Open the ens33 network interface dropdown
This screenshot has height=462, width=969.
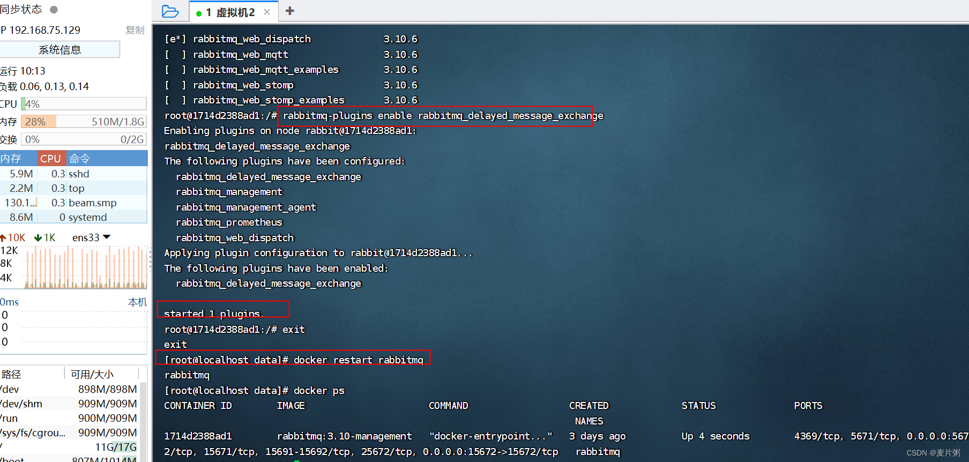(x=92, y=237)
